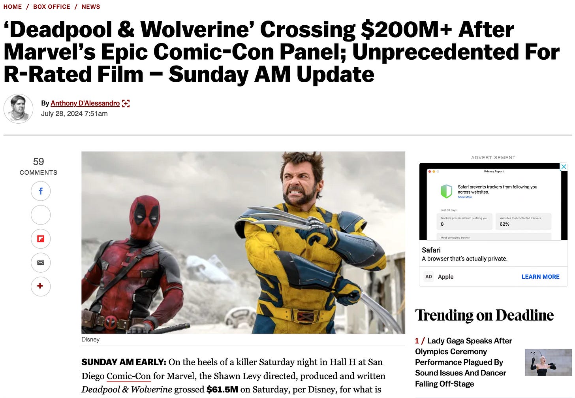Click Show More in the Safari privacy ad

(x=465, y=197)
